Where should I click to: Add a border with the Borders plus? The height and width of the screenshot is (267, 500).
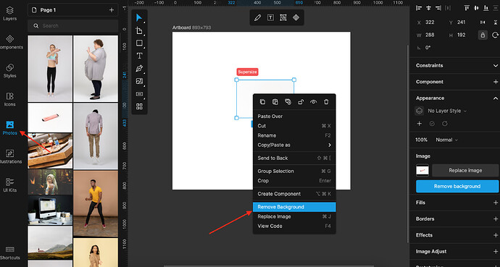click(x=495, y=219)
